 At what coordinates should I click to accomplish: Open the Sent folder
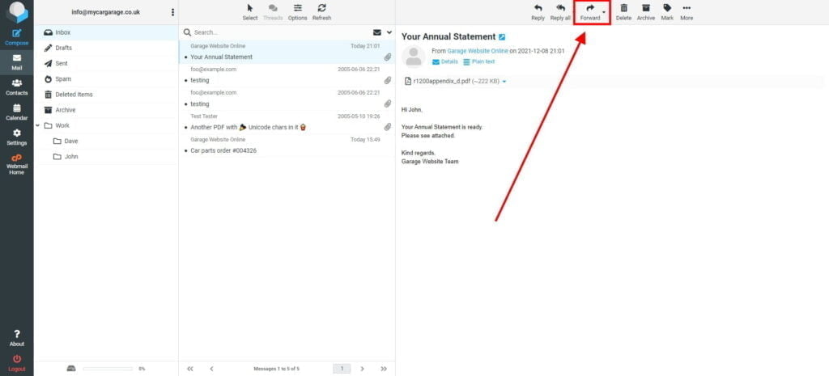tap(106, 63)
